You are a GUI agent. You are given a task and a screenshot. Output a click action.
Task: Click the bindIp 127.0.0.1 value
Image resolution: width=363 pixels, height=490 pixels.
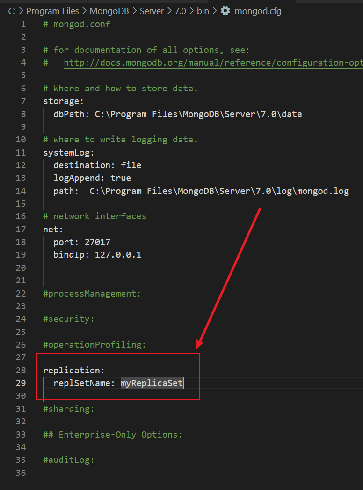pos(118,255)
